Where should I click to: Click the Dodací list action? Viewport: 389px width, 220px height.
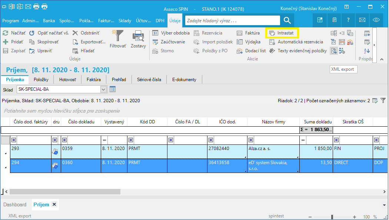251,51
